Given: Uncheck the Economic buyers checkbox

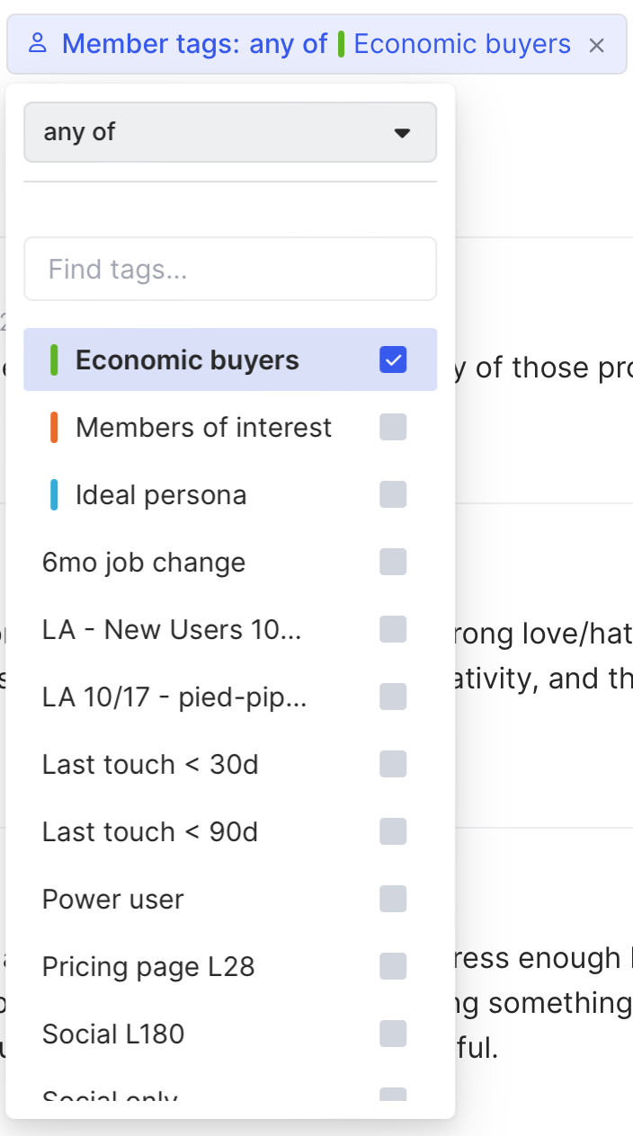Looking at the screenshot, I should coord(393,359).
